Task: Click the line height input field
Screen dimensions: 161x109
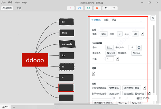Action: click(110, 59)
